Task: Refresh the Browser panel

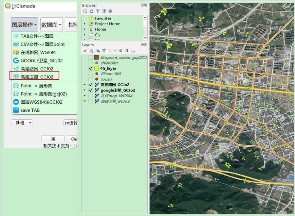Action: click(x=91, y=11)
